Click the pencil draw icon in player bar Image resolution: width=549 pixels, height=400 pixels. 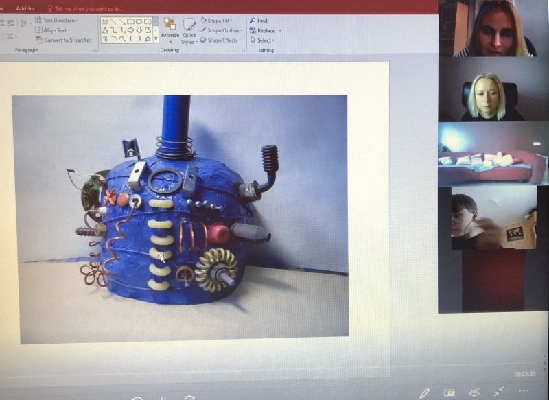(424, 392)
